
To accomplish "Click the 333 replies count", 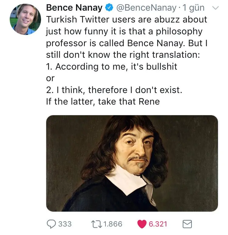I will pos(65,224).
